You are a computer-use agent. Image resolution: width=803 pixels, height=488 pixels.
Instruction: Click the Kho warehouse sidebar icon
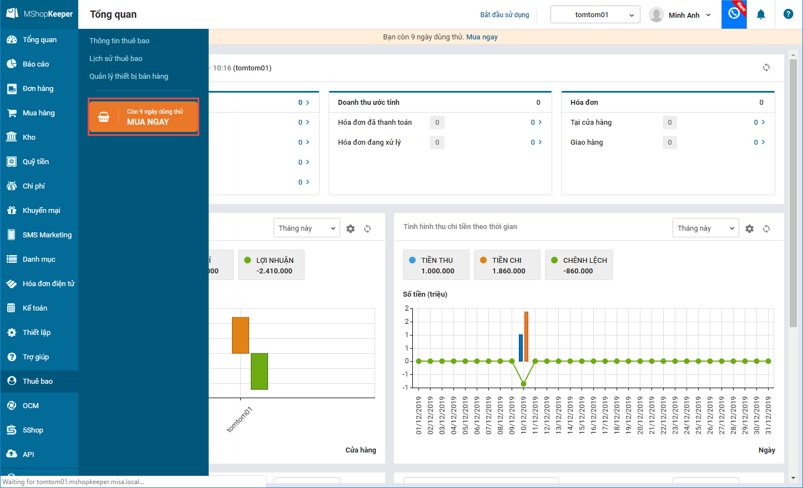pos(11,137)
